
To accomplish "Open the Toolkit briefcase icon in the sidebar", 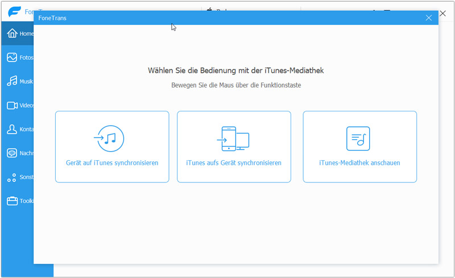I will (x=12, y=201).
